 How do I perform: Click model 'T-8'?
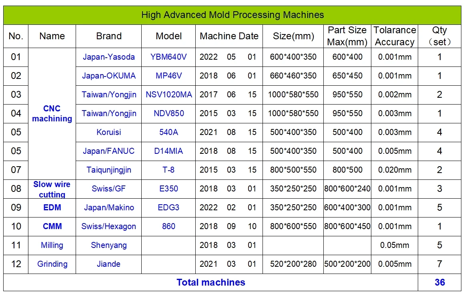168,170
